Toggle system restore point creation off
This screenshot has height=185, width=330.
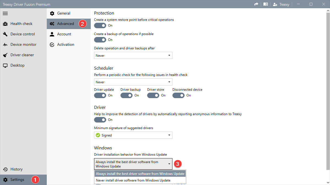tap(100, 25)
